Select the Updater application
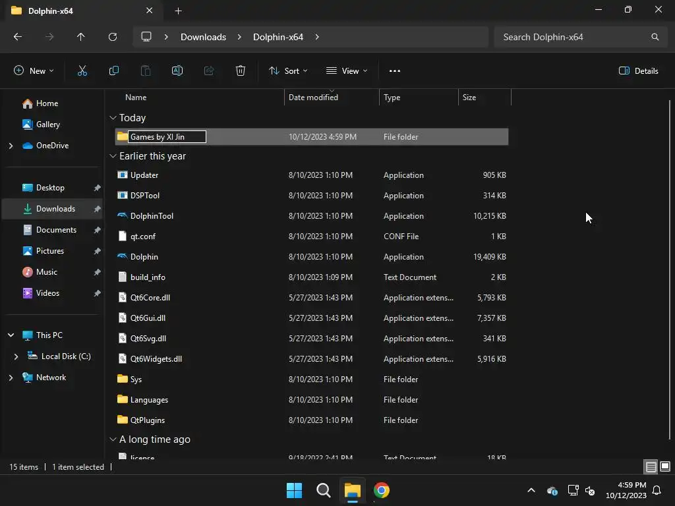Image resolution: width=675 pixels, height=506 pixels. (x=312, y=175)
